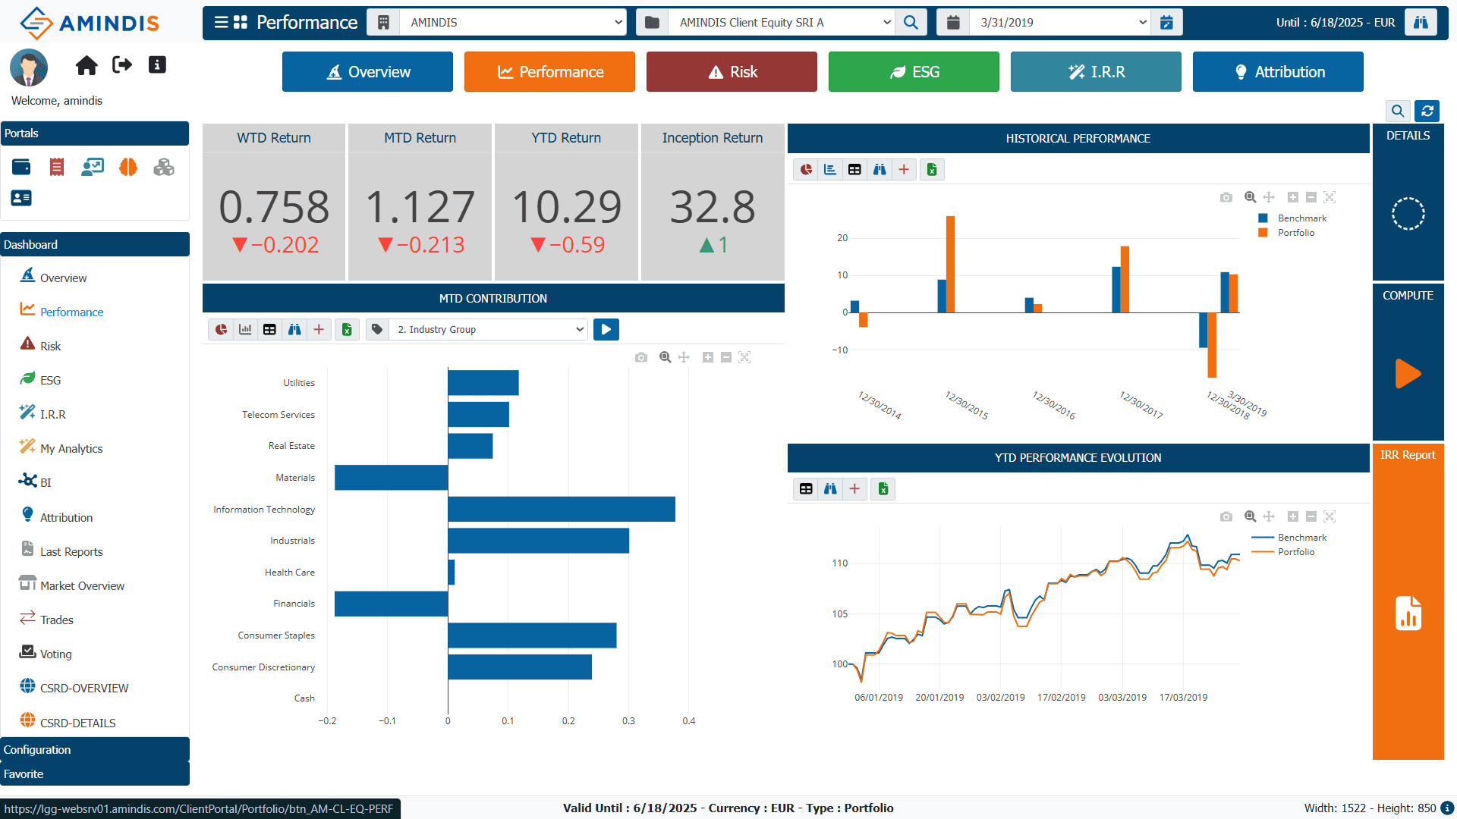Click the home icon under the logo
The width and height of the screenshot is (1457, 819).
[87, 65]
